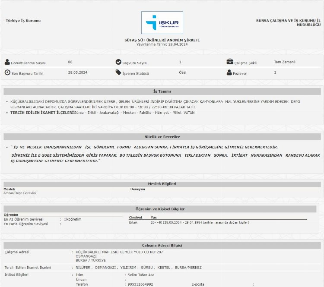This screenshot has width=324, height=287.
Task: Select the Öğrenim ve Kişisel Bilgiler header
Action: point(162,209)
